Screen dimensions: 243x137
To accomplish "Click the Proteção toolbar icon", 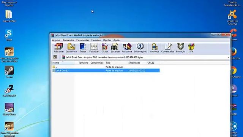I will point(181,48).
